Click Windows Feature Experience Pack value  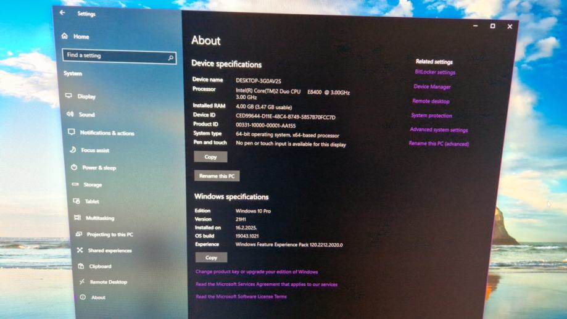coord(289,244)
